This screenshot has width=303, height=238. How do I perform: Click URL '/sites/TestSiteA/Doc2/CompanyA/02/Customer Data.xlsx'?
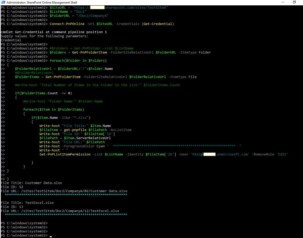coord(74,191)
